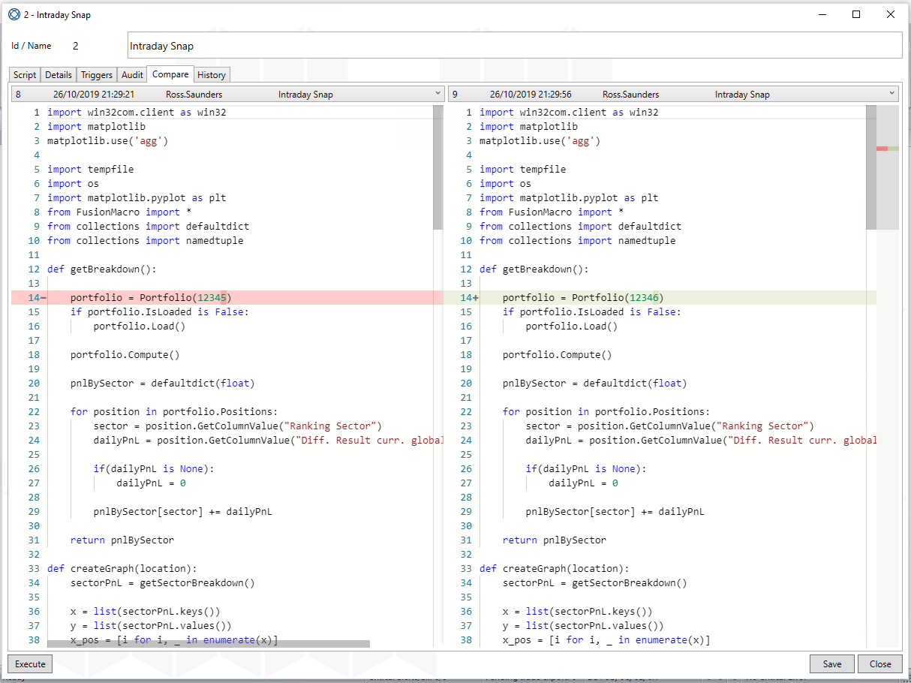Click 'pnlBySector = defaultdict(float)' in left pane
The height and width of the screenshot is (683, 911).
(x=163, y=384)
